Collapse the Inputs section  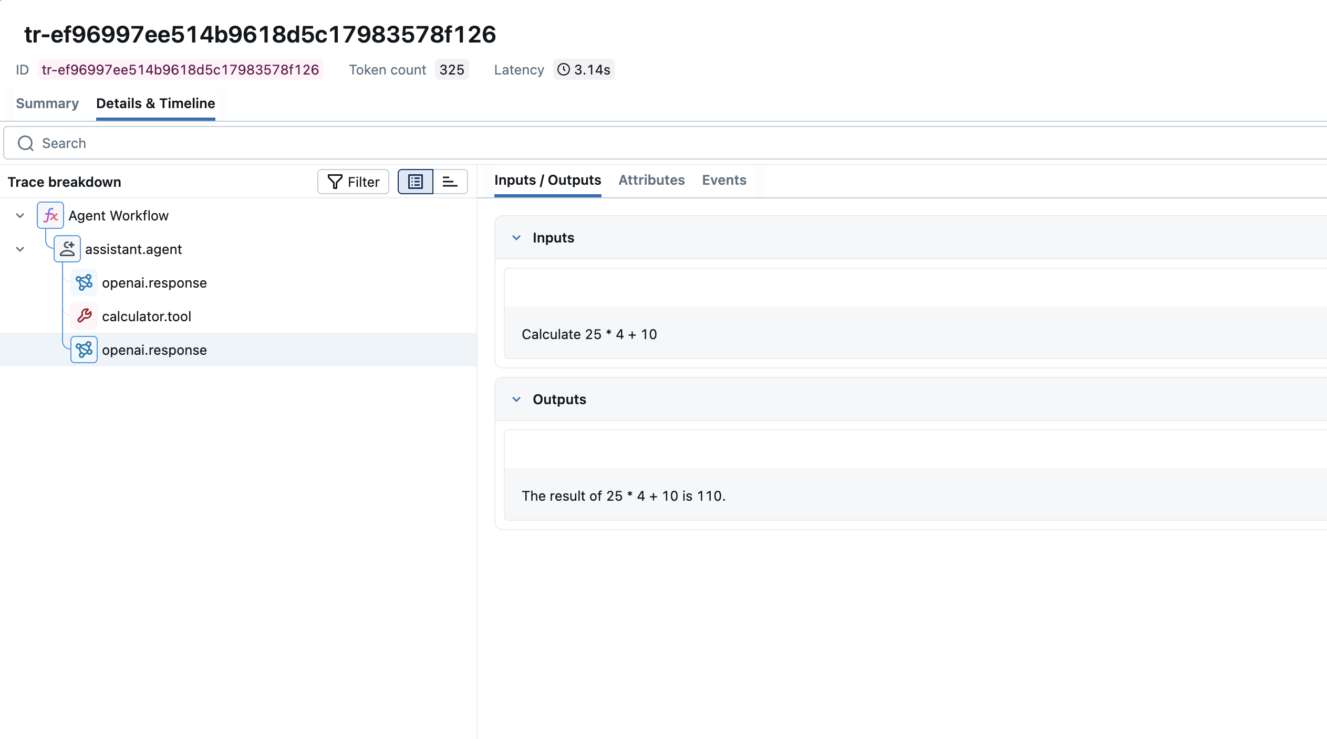(516, 237)
